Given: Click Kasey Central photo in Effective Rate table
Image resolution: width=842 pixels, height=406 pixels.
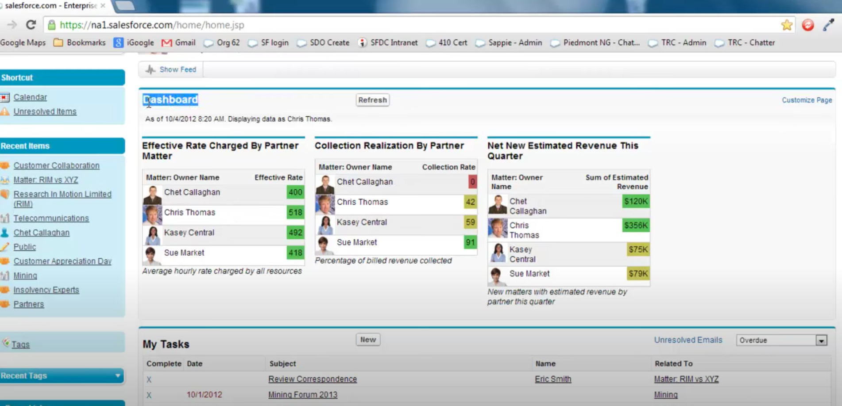Looking at the screenshot, I should [x=152, y=235].
